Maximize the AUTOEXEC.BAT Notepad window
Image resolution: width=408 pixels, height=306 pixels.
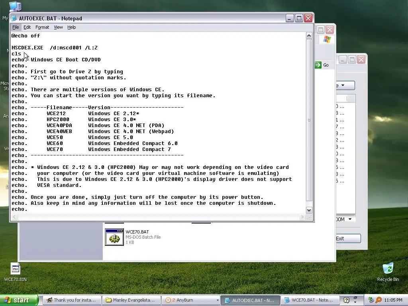coord(299,18)
